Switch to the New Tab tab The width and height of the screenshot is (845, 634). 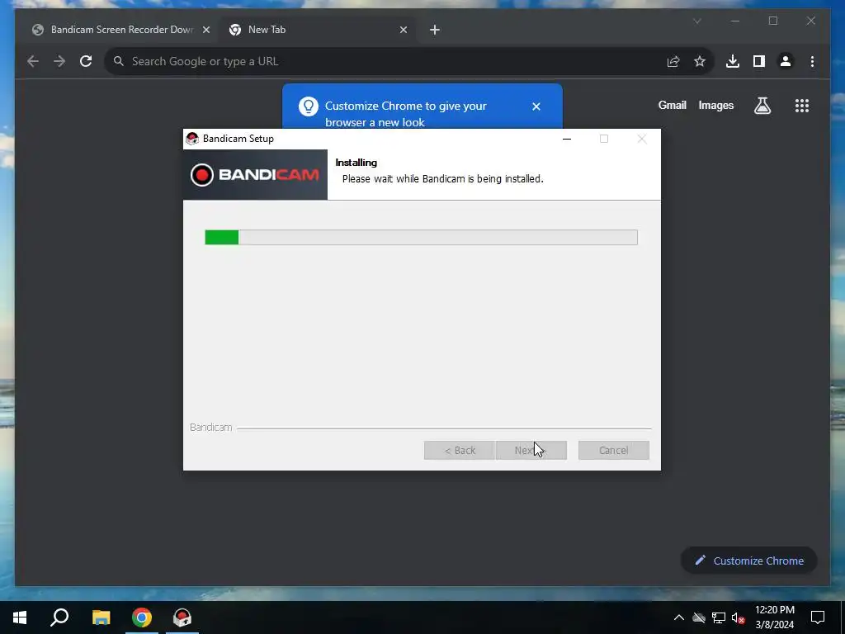click(318, 30)
